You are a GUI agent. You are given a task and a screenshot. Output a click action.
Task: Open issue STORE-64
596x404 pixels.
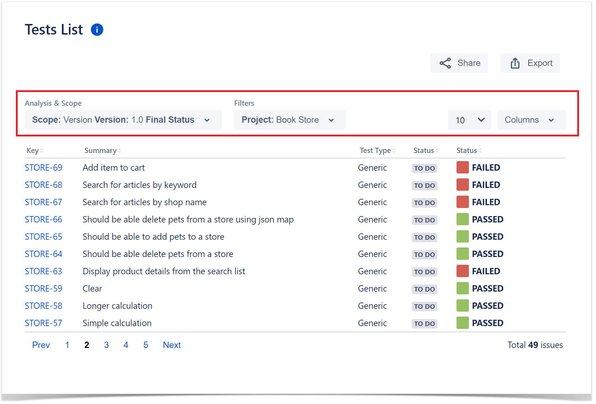(43, 254)
